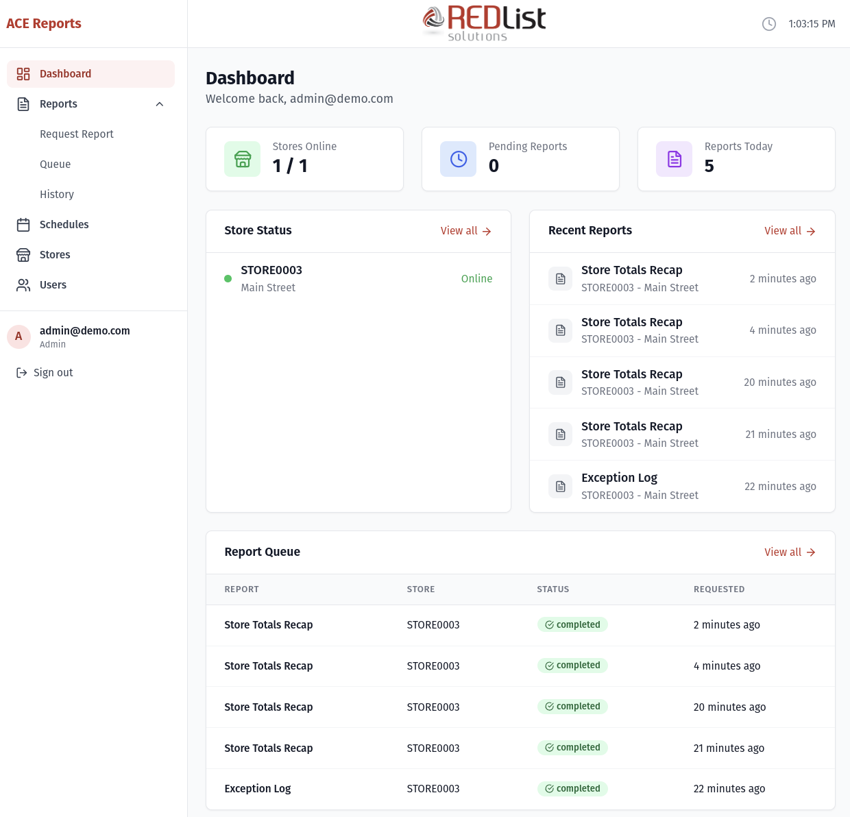Viewport: 850px width, 817px height.
Task: Open the full Report Queue via View all
Action: click(789, 552)
